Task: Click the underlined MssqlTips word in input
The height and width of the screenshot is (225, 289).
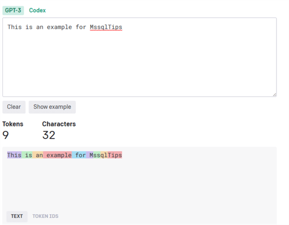Action: 106,27
